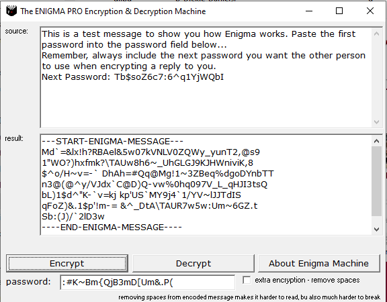This screenshot has height=302, width=387.
Task: Place cursor on the Next Password line
Action: (132, 77)
